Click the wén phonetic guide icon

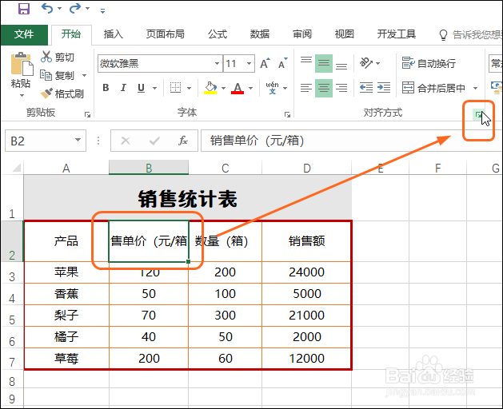(x=272, y=88)
